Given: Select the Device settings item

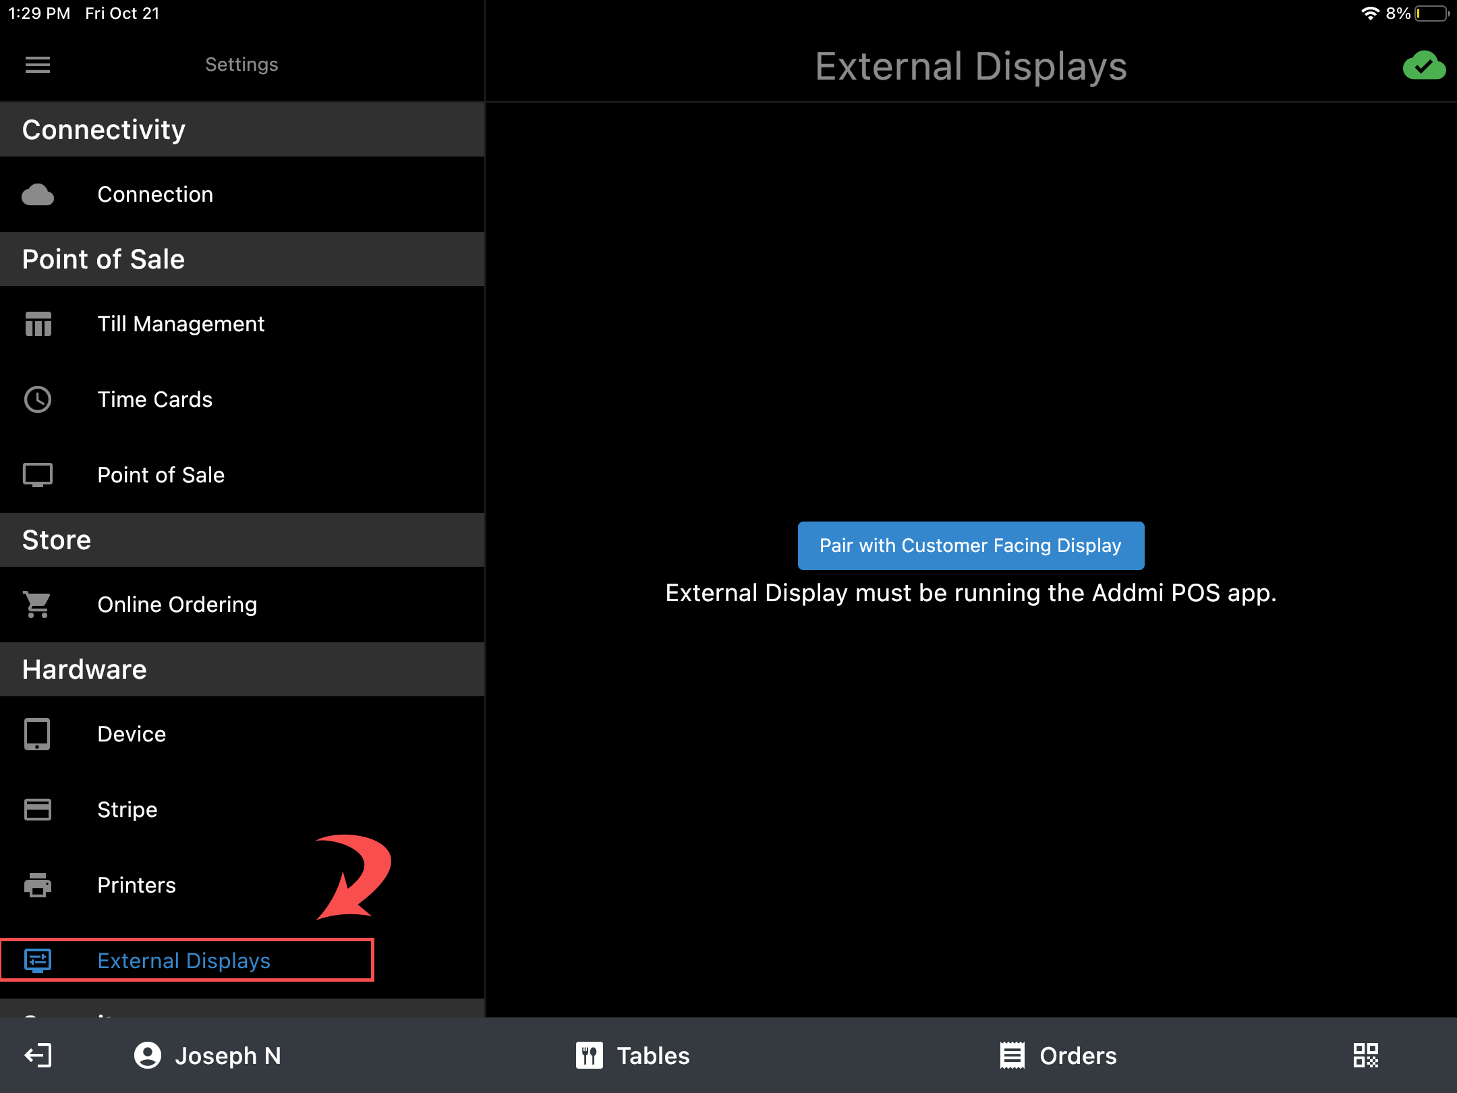Looking at the screenshot, I should coord(132,734).
